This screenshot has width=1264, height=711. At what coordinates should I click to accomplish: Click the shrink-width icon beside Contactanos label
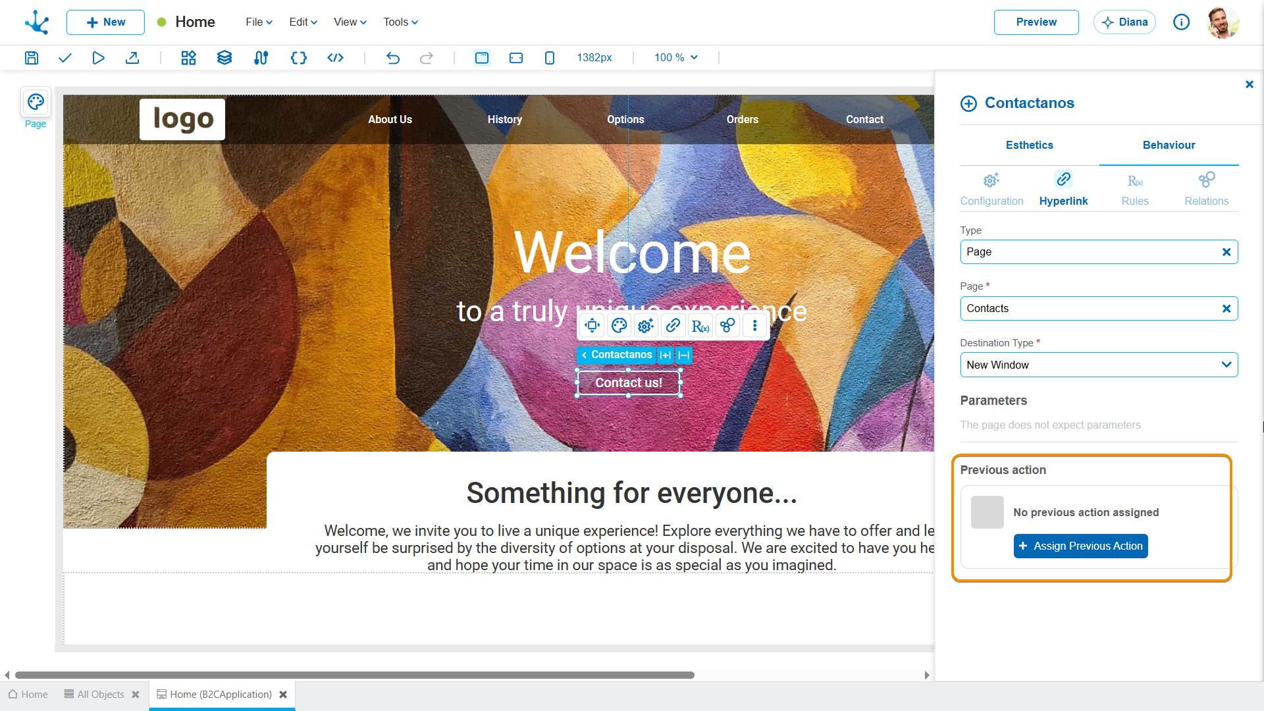pyautogui.click(x=684, y=355)
